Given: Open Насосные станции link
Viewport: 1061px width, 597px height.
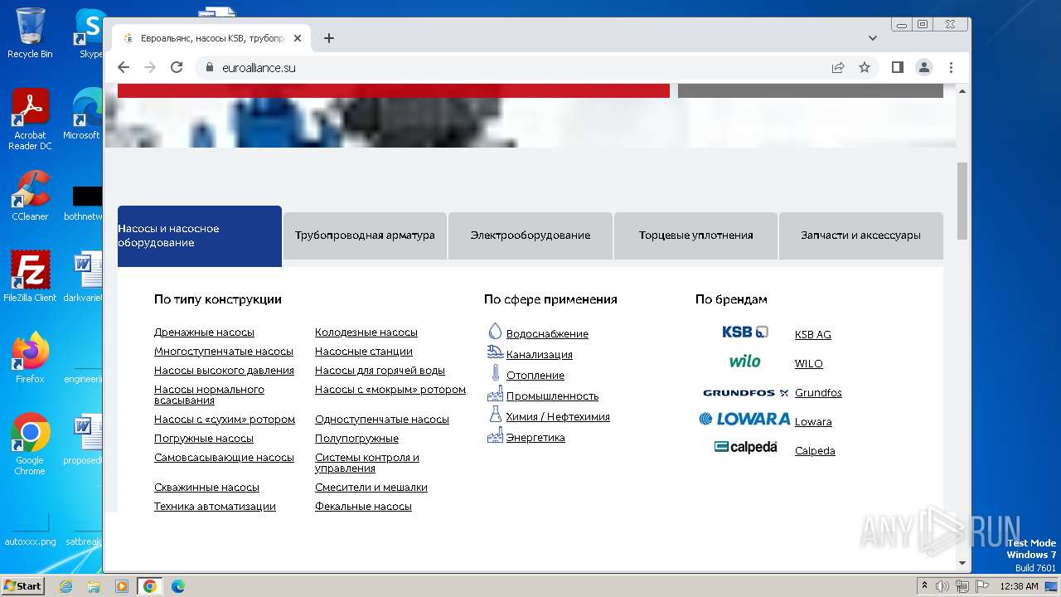Looking at the screenshot, I should (364, 352).
